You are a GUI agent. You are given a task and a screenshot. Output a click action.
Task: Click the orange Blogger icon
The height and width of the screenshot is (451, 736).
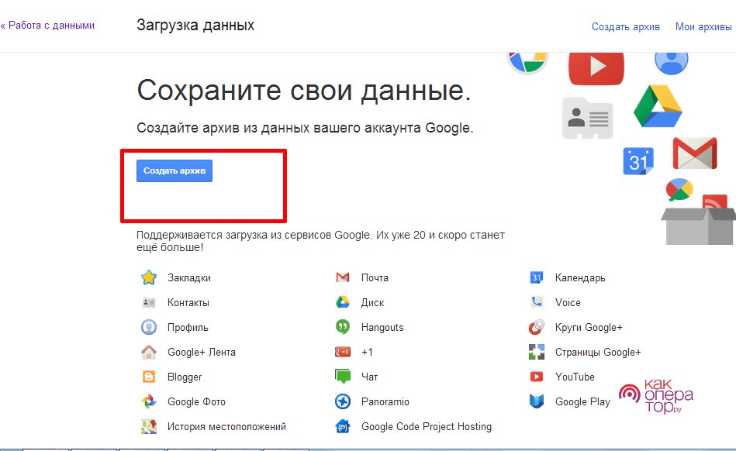[x=149, y=377]
